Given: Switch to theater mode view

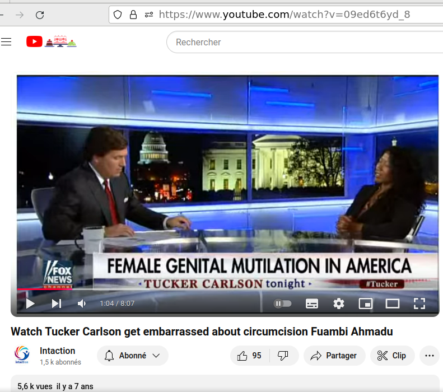Looking at the screenshot, I should (393, 304).
